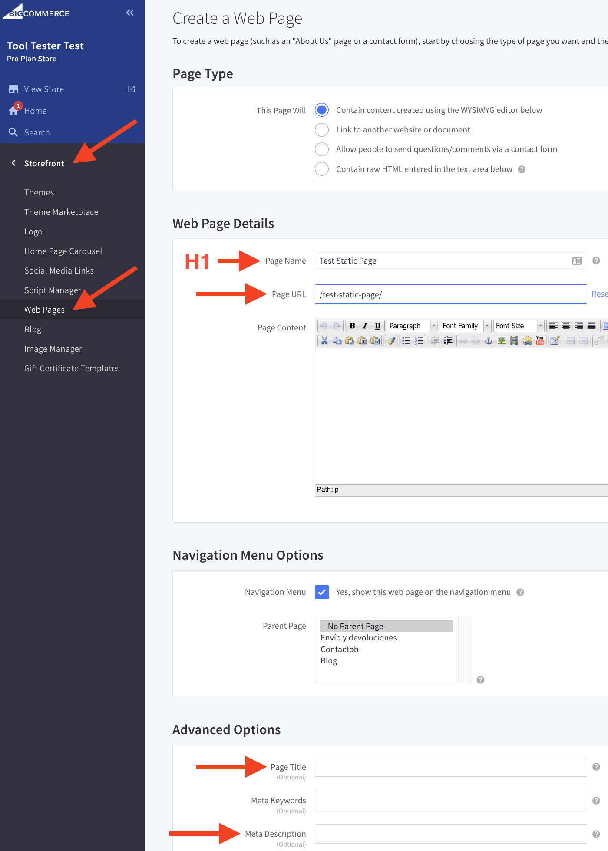Screen dimensions: 608x851
Task: Select Link to another website radio option
Action: [322, 129]
